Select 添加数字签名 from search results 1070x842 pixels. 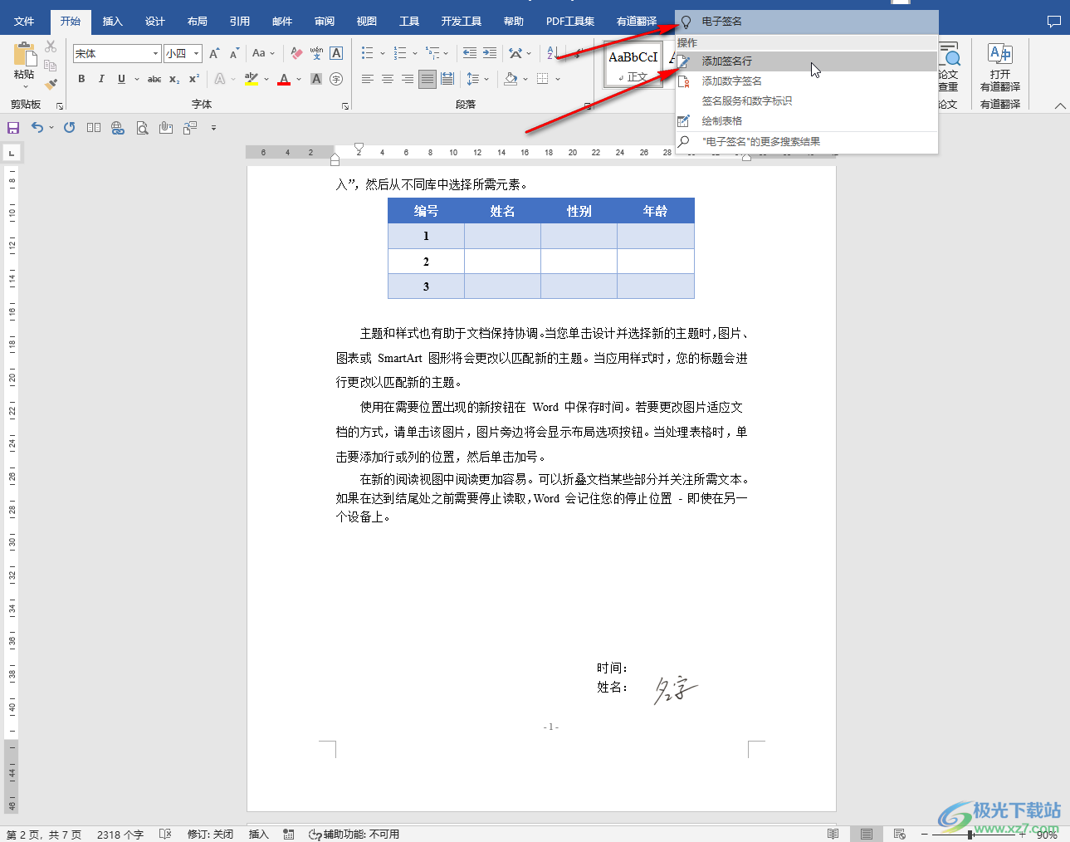pyautogui.click(x=807, y=81)
